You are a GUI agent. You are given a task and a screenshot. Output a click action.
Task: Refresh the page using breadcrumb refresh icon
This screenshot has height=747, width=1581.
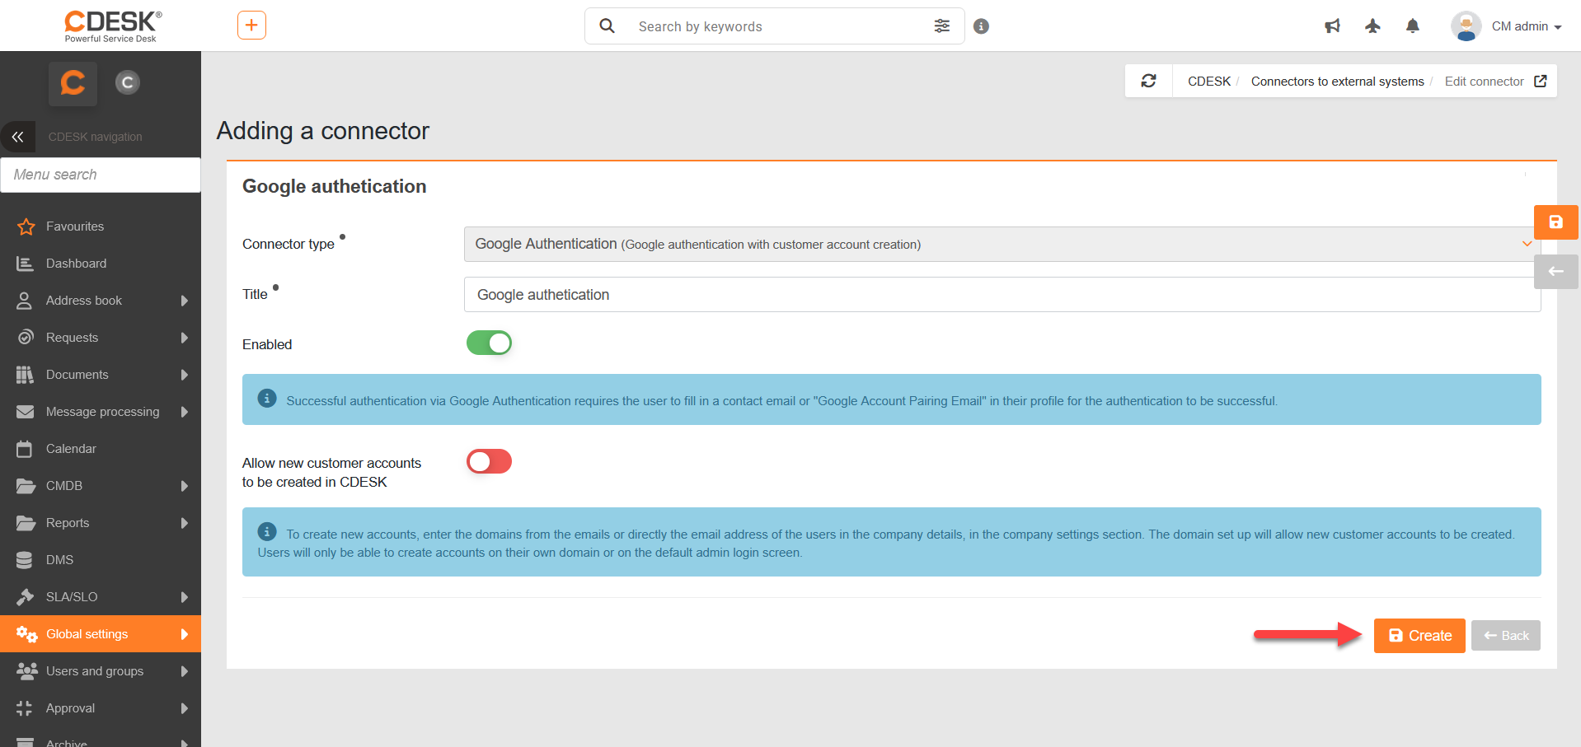pos(1148,81)
